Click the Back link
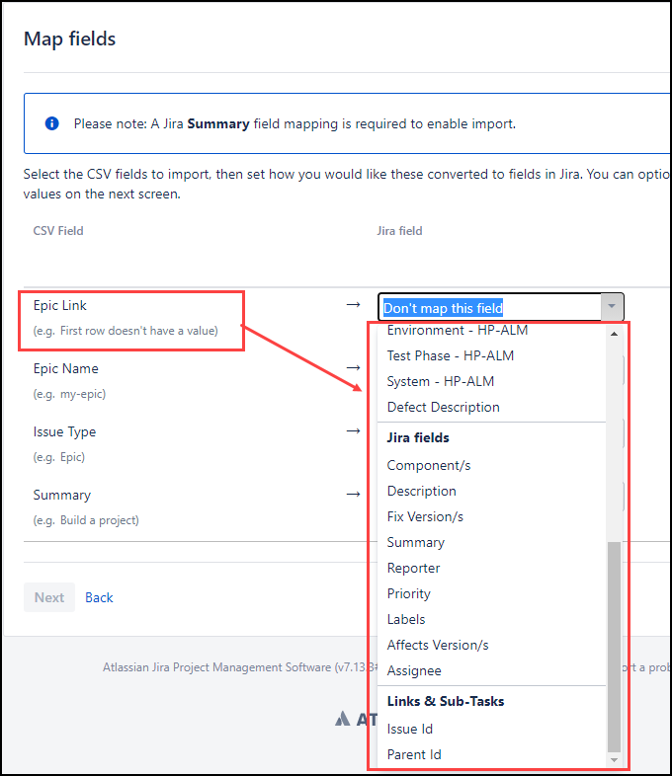This screenshot has width=672, height=776. (99, 598)
